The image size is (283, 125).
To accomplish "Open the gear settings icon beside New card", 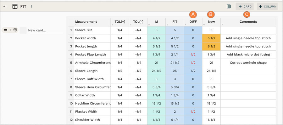I will [15, 30].
